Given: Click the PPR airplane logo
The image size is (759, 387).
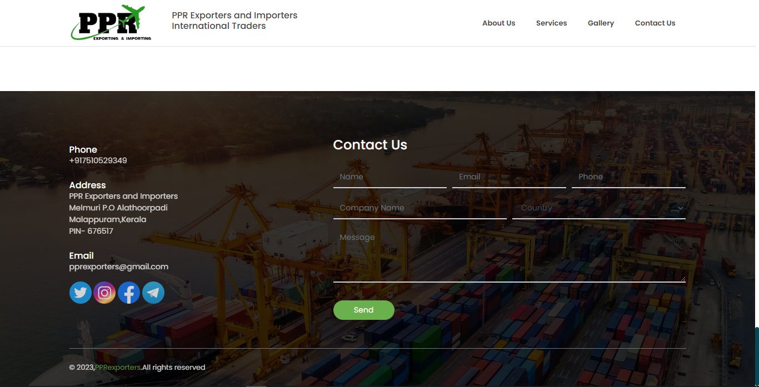Looking at the screenshot, I should click(x=111, y=23).
